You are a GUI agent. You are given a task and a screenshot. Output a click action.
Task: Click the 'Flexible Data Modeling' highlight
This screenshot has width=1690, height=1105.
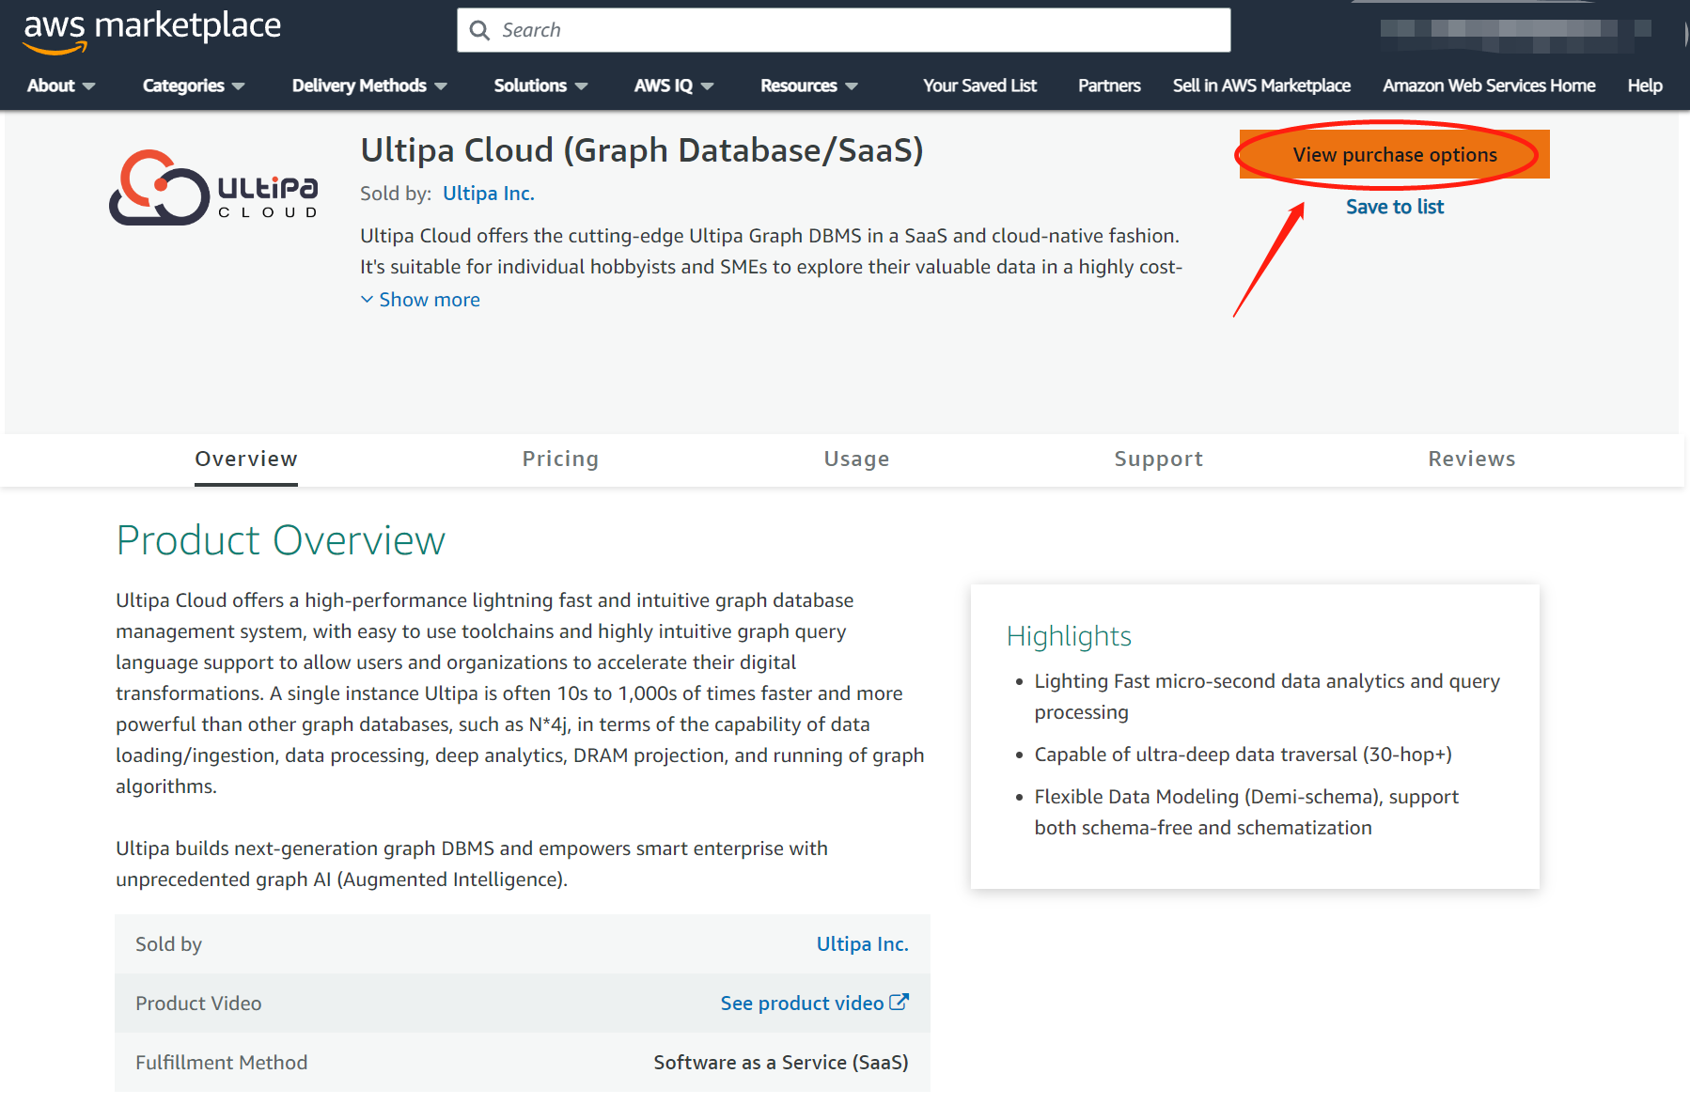tap(1246, 812)
